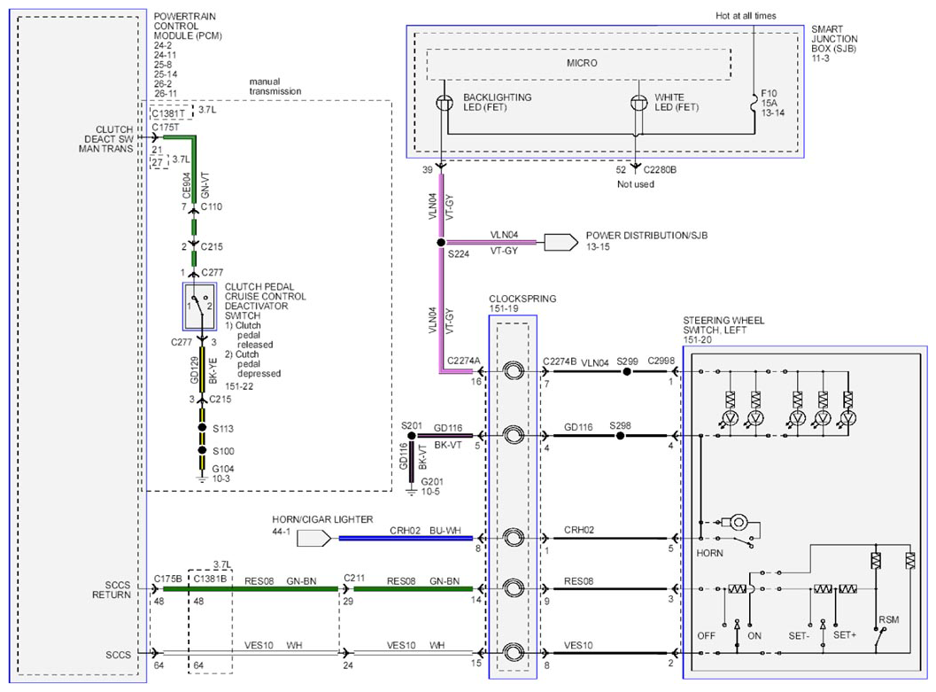Select the "CLOCKSPRING" component label

coord(522,299)
